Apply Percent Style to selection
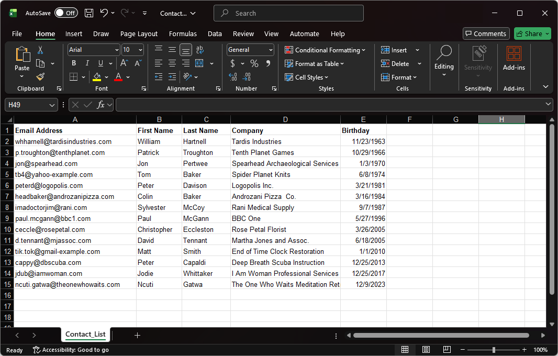This screenshot has width=558, height=356. pyautogui.click(x=254, y=63)
